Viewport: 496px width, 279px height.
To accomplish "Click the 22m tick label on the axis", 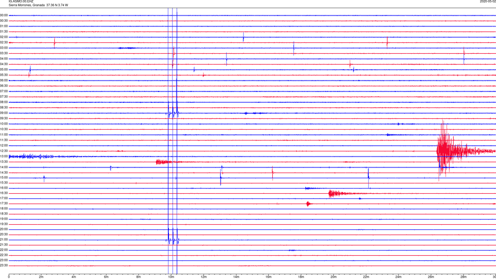I will [366, 277].
